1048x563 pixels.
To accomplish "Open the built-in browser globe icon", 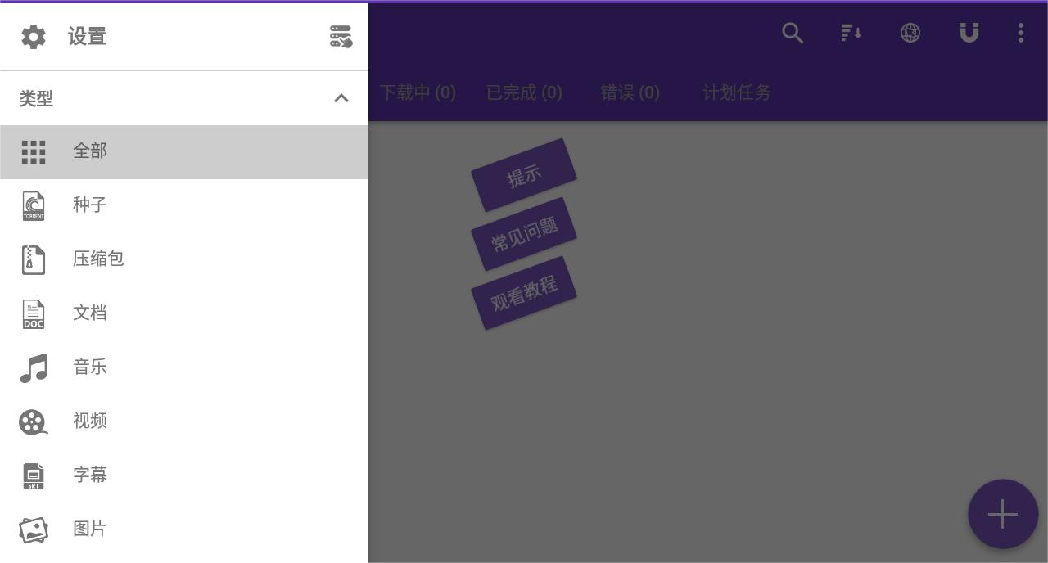I will point(910,33).
